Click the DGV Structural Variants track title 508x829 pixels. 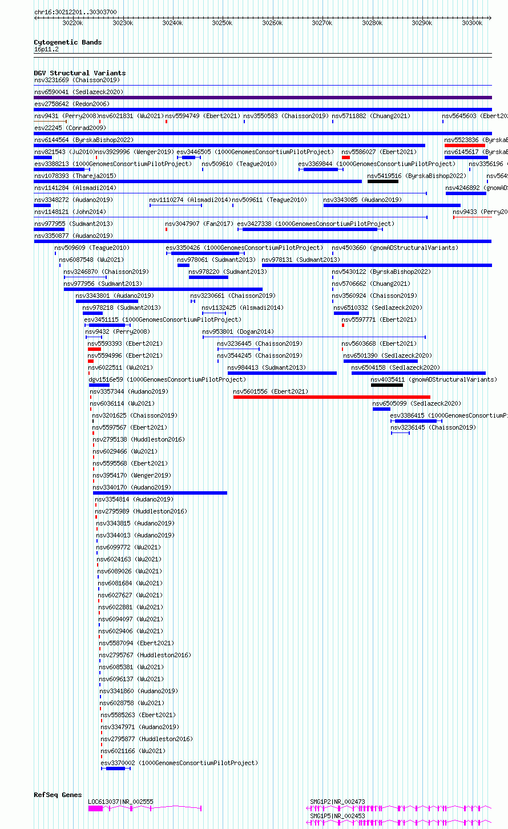click(x=80, y=73)
